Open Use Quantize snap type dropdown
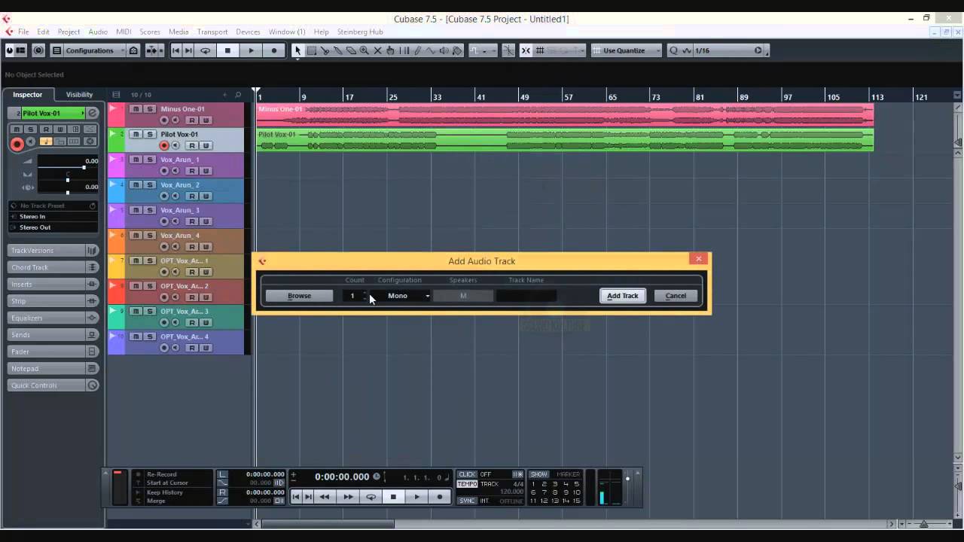 (x=627, y=50)
